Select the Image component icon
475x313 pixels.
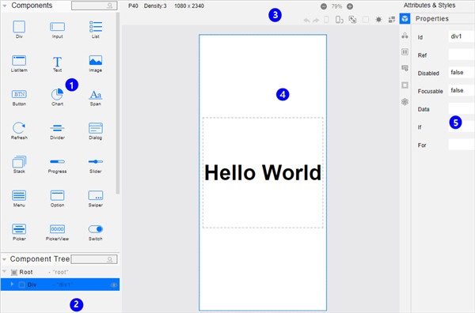[x=96, y=60]
